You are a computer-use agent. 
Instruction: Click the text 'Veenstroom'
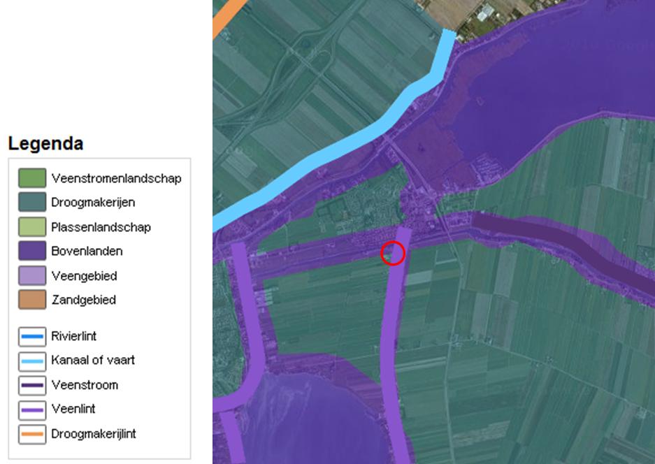(85, 384)
